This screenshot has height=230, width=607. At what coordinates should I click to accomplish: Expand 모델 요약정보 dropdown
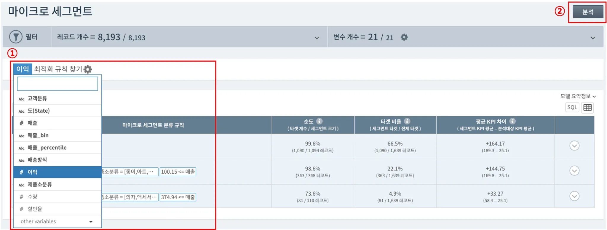578,96
